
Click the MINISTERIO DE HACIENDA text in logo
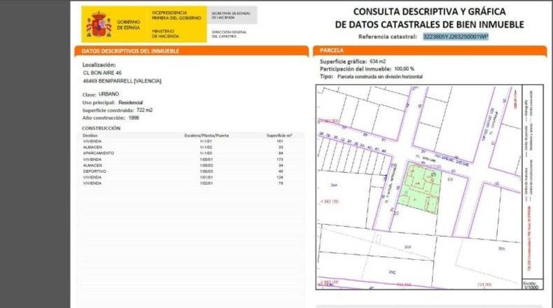(x=165, y=34)
